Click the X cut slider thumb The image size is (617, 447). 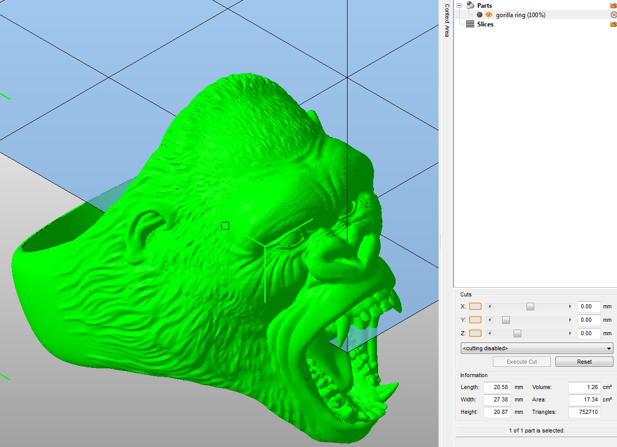pos(531,306)
